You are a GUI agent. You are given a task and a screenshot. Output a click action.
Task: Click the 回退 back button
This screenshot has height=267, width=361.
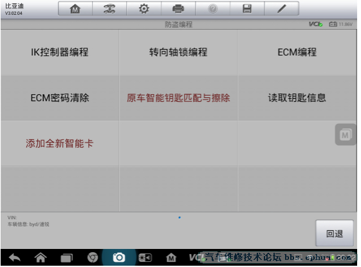click(x=335, y=233)
